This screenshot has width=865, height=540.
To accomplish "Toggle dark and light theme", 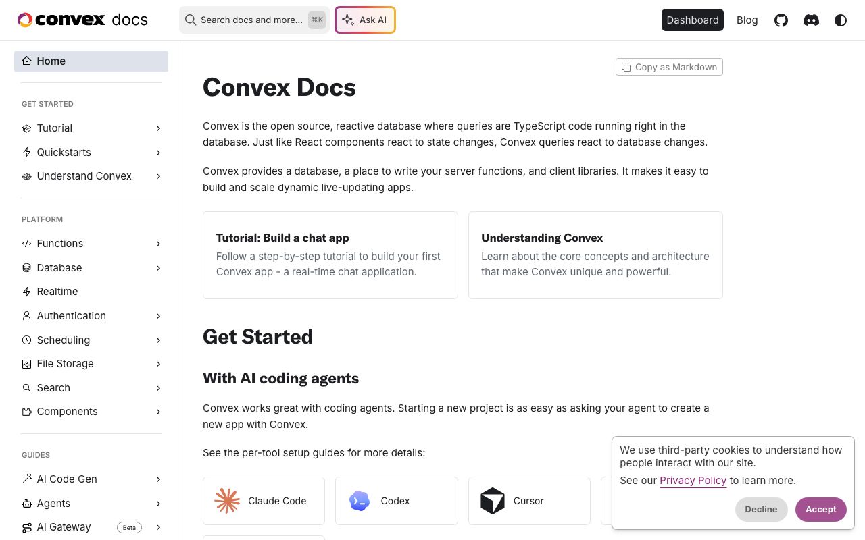I will click(841, 20).
